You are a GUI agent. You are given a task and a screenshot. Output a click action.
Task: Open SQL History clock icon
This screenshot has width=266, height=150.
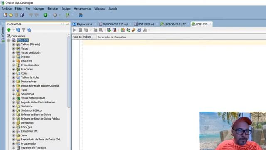139,30
